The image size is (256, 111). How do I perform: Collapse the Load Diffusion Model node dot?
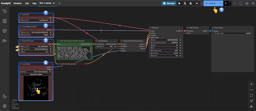21,26
